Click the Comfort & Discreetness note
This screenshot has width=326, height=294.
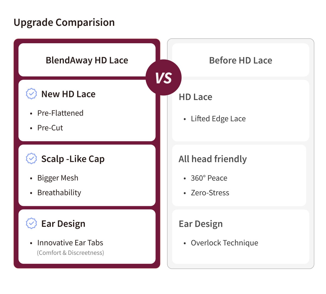click(70, 253)
